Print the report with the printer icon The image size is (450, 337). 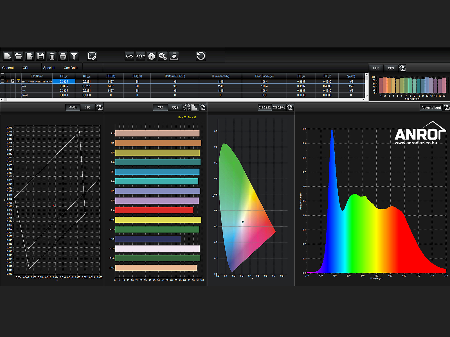point(63,56)
